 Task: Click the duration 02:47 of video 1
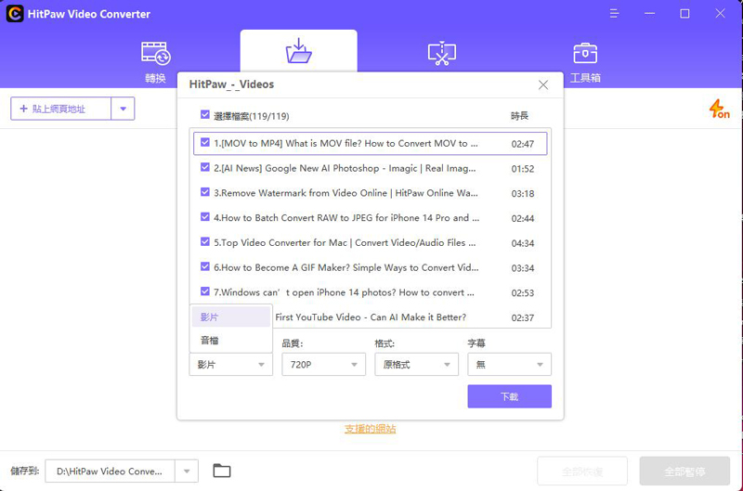coord(523,144)
